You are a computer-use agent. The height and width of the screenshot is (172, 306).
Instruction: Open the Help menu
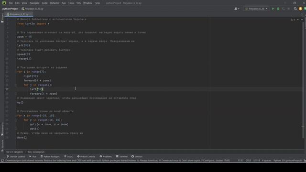point(97,3)
